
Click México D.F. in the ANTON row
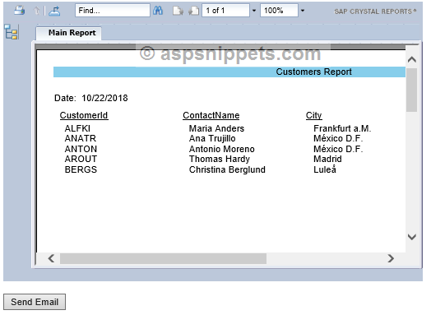pos(338,149)
